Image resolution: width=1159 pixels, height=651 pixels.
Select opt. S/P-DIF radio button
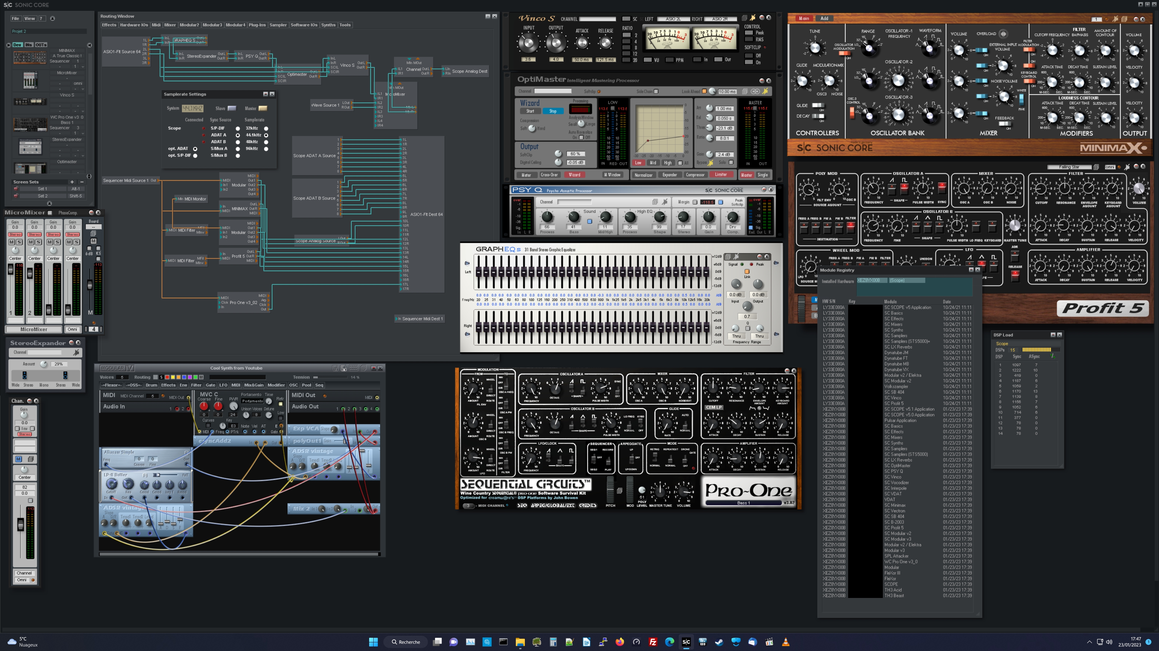click(195, 156)
